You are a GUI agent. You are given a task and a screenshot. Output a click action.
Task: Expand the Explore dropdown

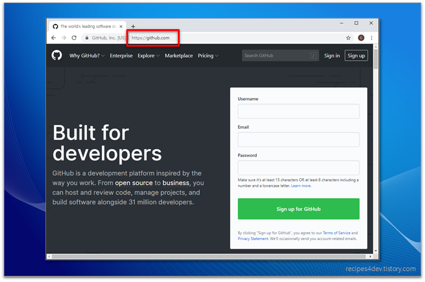click(x=149, y=56)
